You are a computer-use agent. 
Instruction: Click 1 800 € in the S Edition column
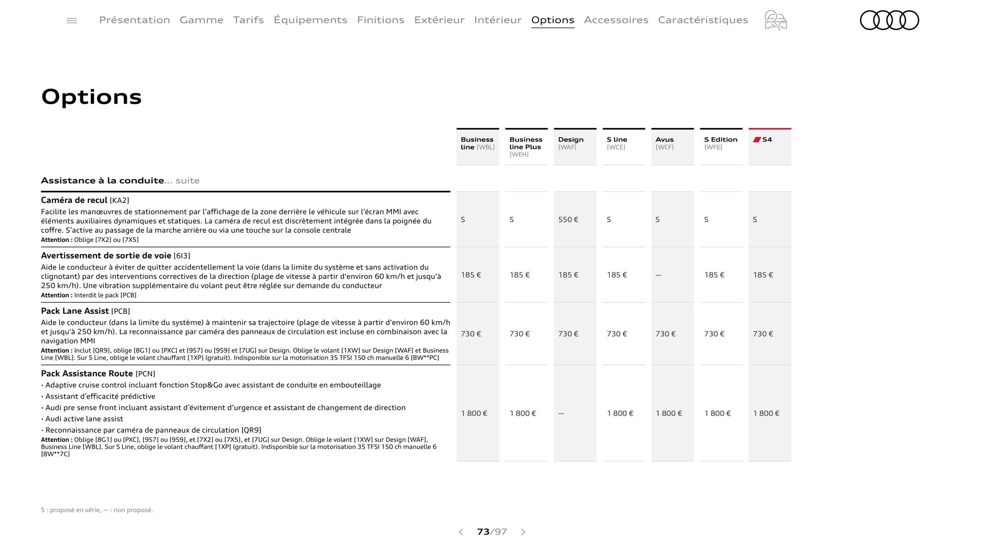(717, 414)
